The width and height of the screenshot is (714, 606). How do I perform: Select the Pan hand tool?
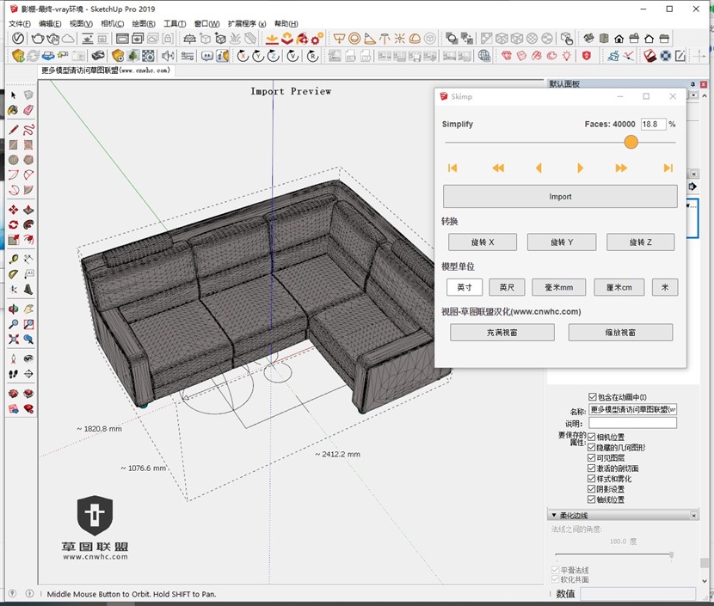click(28, 309)
